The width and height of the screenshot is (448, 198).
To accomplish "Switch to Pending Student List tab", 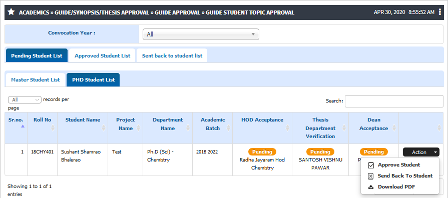I will click(x=37, y=55).
